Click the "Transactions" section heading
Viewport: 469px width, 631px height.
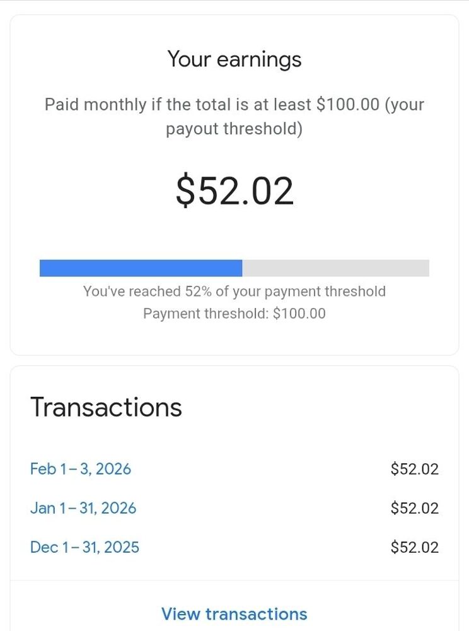coord(106,408)
